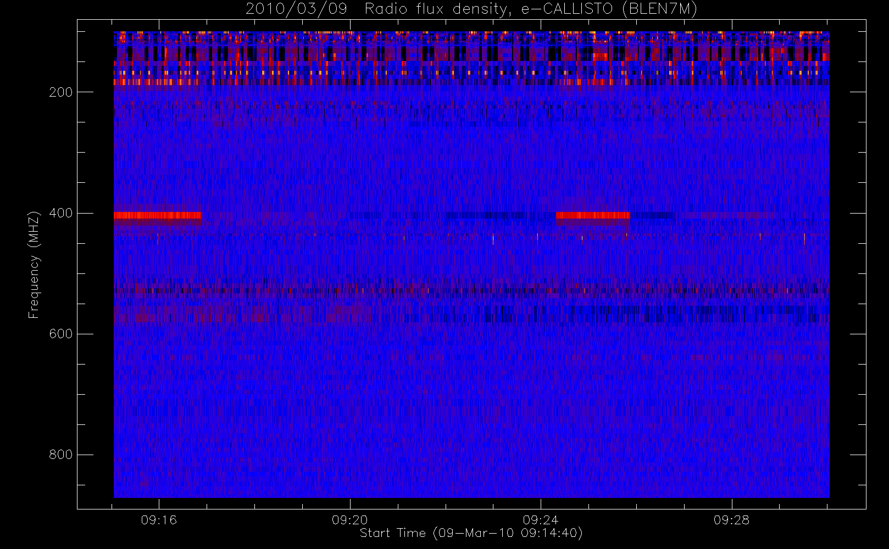Click the 09:20 time tick label

(349, 520)
